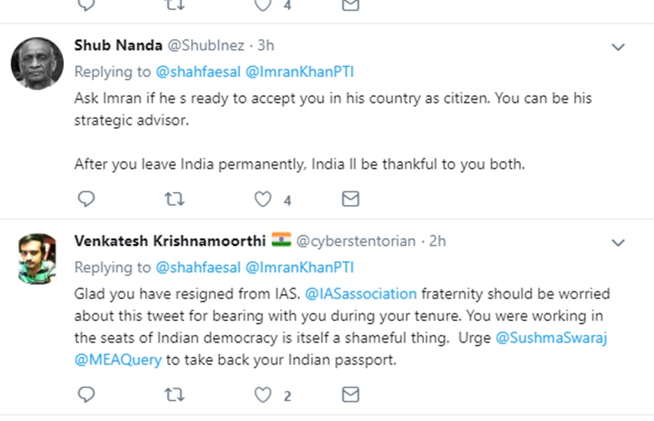Like Venkatesh Krishnamoorthi's tweet

(264, 395)
